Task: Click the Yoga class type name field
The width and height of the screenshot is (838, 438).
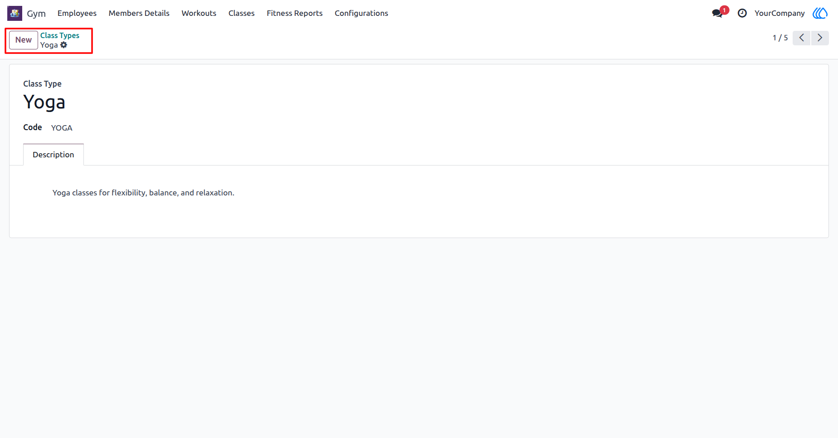Action: (44, 102)
